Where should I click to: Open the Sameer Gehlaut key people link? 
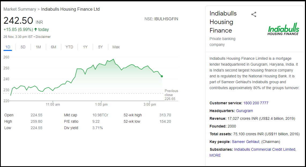[245, 142]
